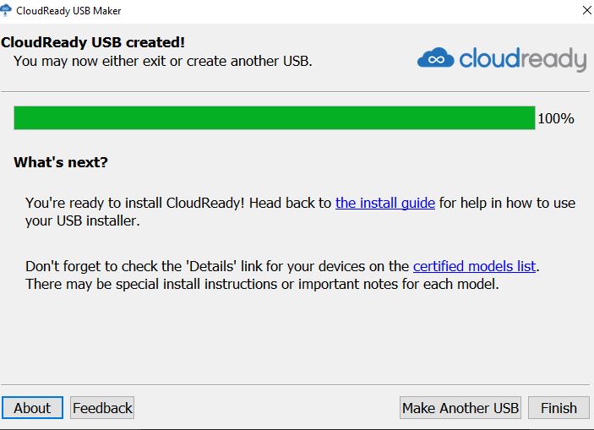Click the 100% progress label

point(556,118)
